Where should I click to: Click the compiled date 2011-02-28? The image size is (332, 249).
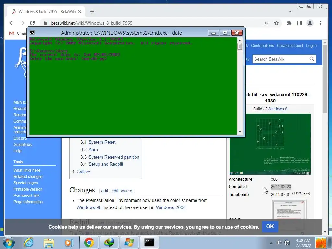pos(281,187)
